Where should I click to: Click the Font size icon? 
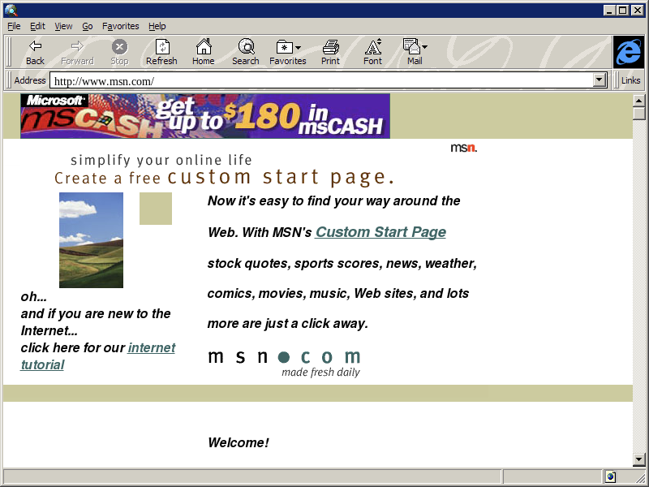point(372,47)
